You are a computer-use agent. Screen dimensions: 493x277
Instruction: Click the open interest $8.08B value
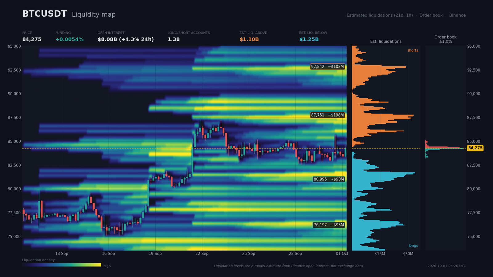click(126, 39)
